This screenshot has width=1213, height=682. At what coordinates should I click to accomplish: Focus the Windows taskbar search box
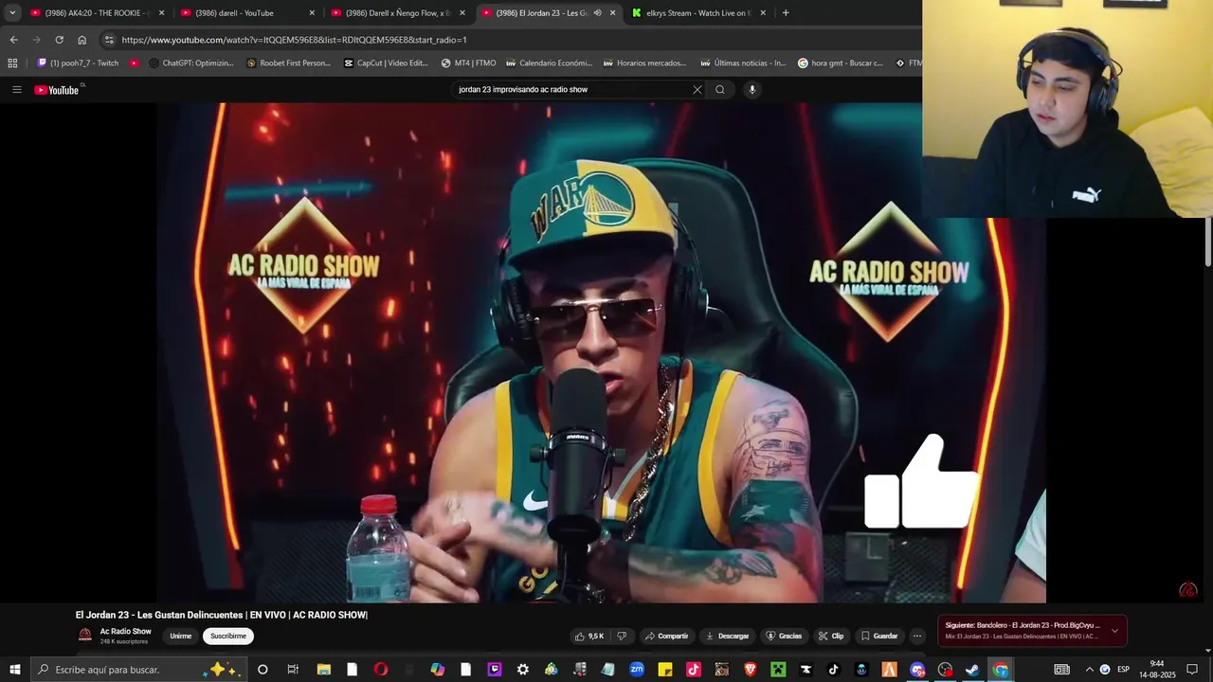[x=139, y=670]
